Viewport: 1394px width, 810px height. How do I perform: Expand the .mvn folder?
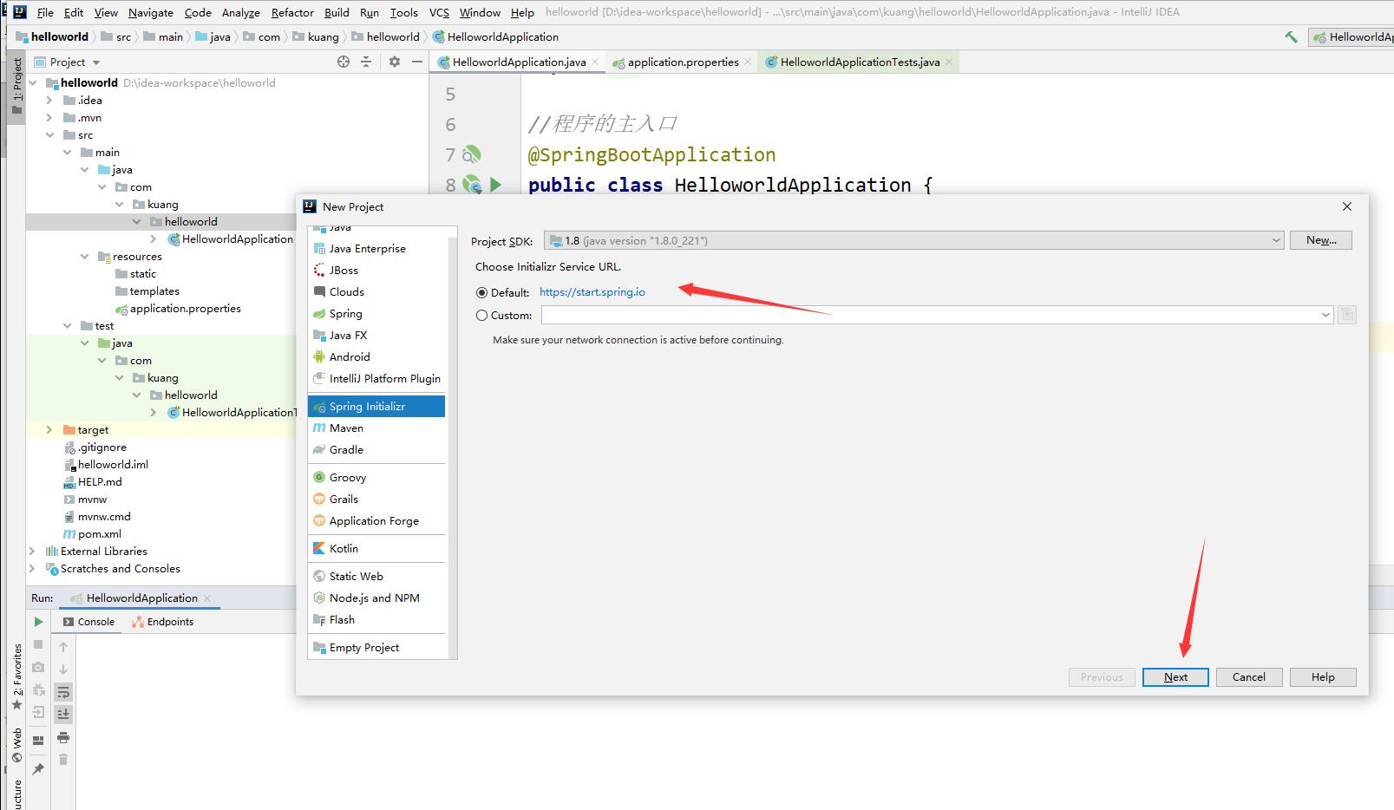coord(49,118)
